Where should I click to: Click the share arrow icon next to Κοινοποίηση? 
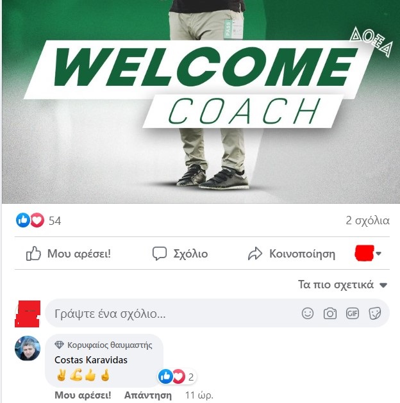(x=254, y=254)
